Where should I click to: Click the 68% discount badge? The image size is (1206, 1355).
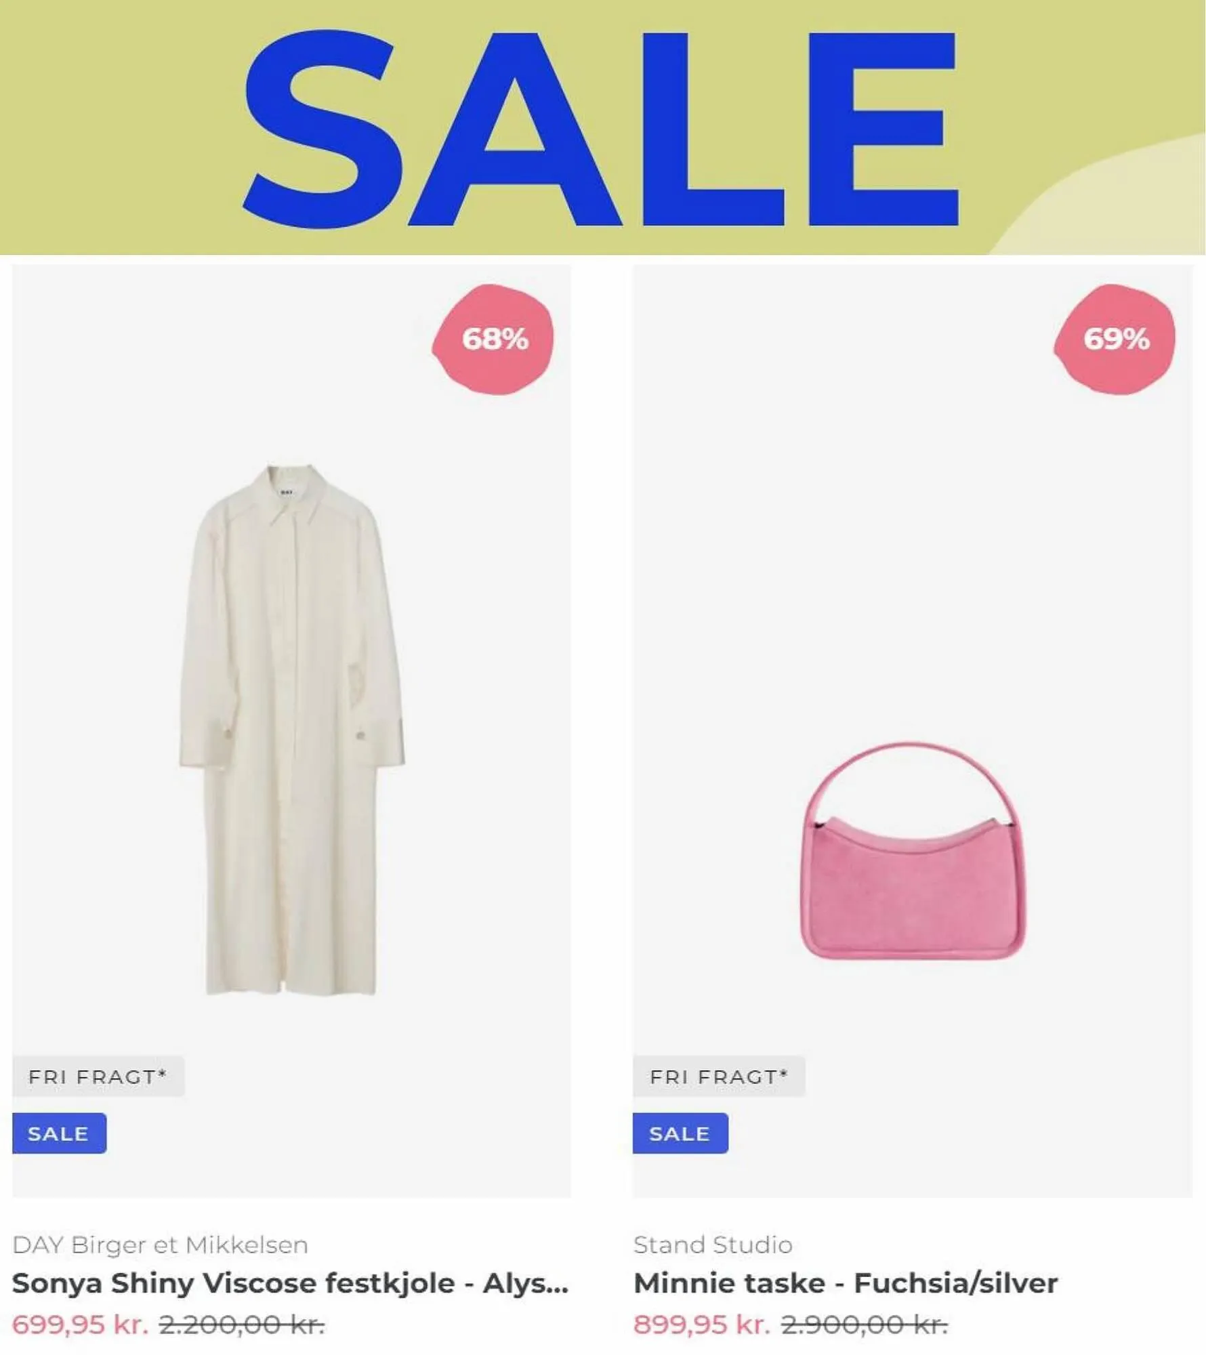pyautogui.click(x=493, y=339)
